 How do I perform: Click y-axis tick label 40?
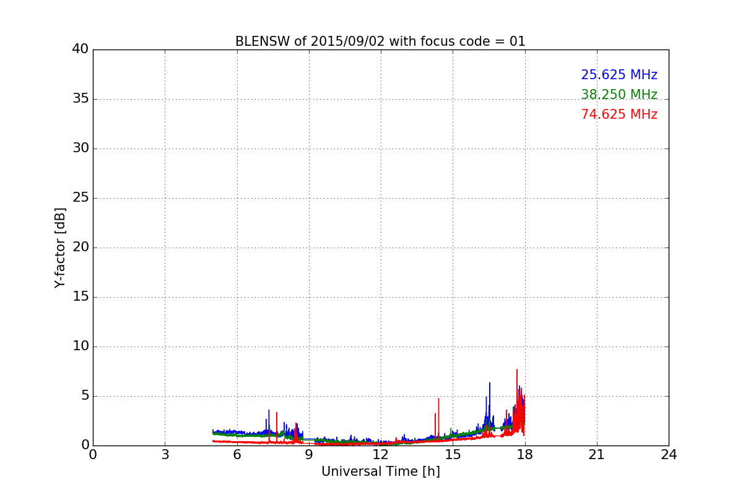coord(80,49)
